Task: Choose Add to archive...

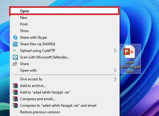Action: 64,86
